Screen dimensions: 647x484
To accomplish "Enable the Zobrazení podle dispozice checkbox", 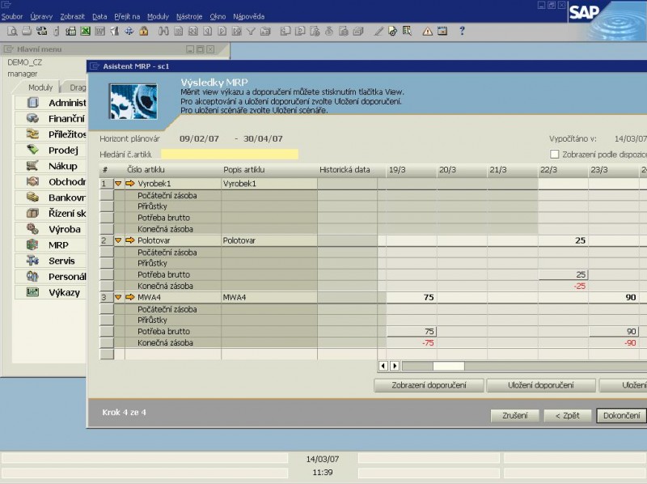I will click(555, 154).
